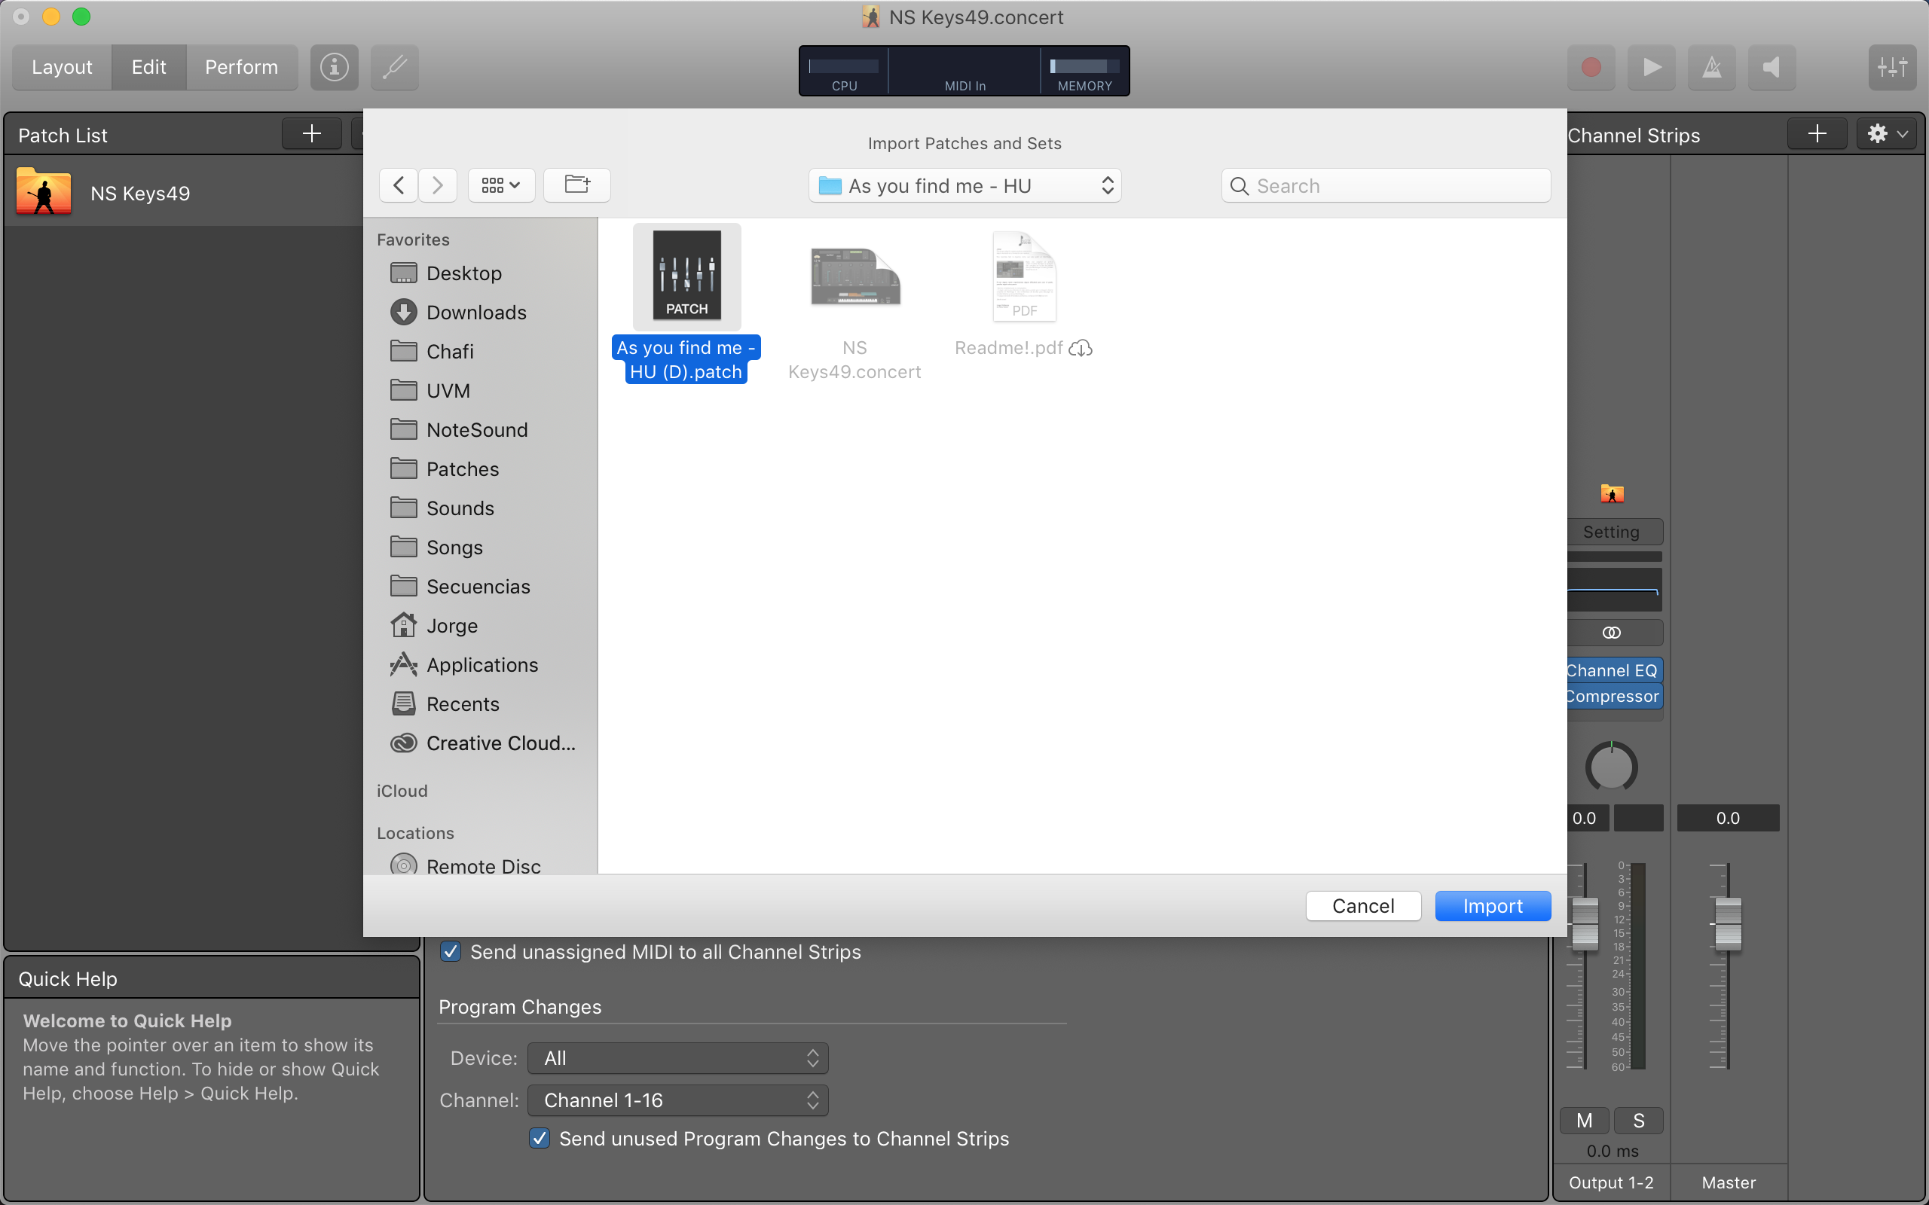
Task: Click the Import button
Action: pos(1492,906)
